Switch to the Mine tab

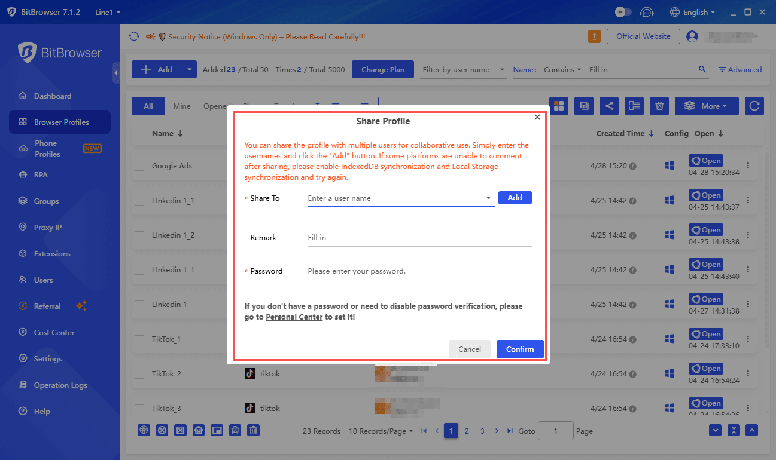[x=181, y=106]
